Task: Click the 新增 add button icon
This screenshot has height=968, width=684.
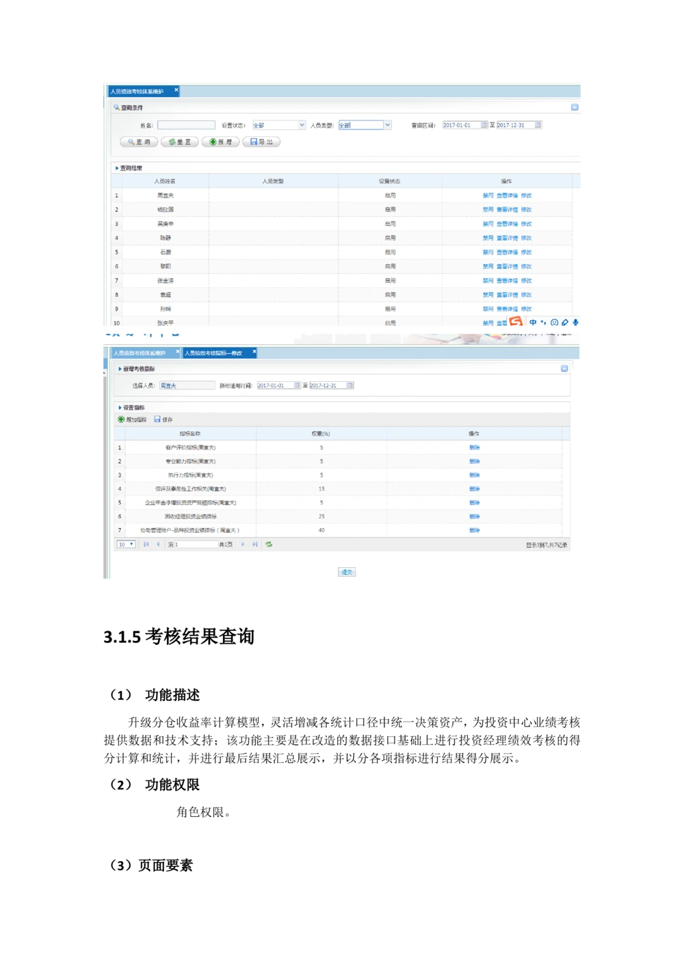Action: click(213, 142)
